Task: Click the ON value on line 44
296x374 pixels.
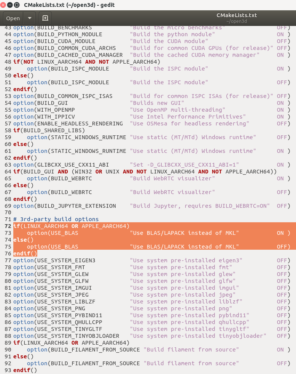Action: click(x=280, y=34)
